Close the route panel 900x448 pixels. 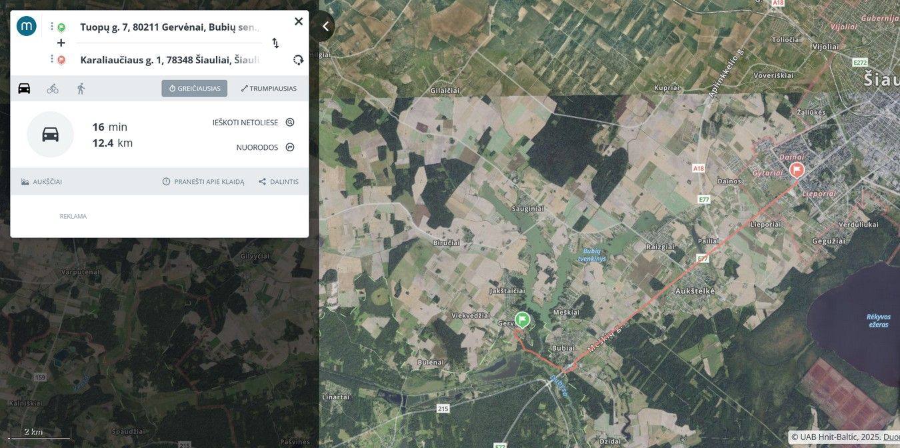click(x=299, y=21)
